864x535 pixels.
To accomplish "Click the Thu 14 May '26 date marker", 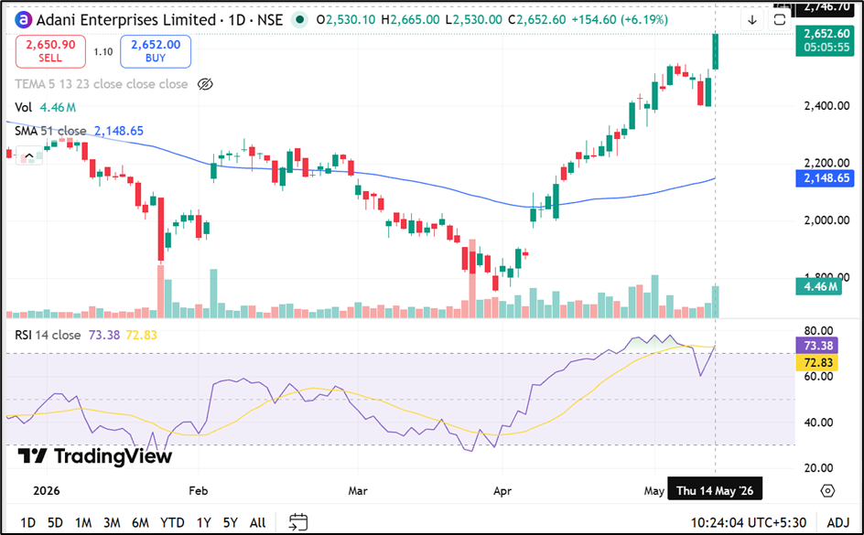I will pos(715,490).
